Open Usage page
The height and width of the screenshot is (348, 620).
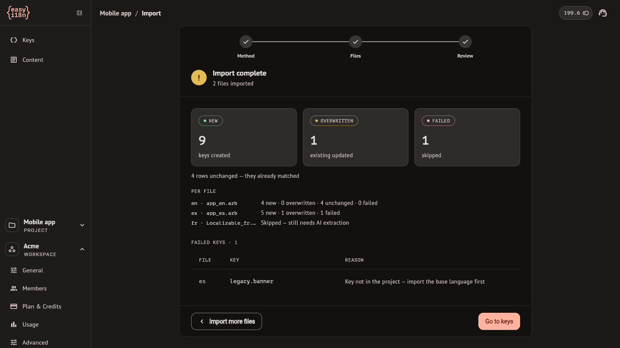tap(45, 324)
